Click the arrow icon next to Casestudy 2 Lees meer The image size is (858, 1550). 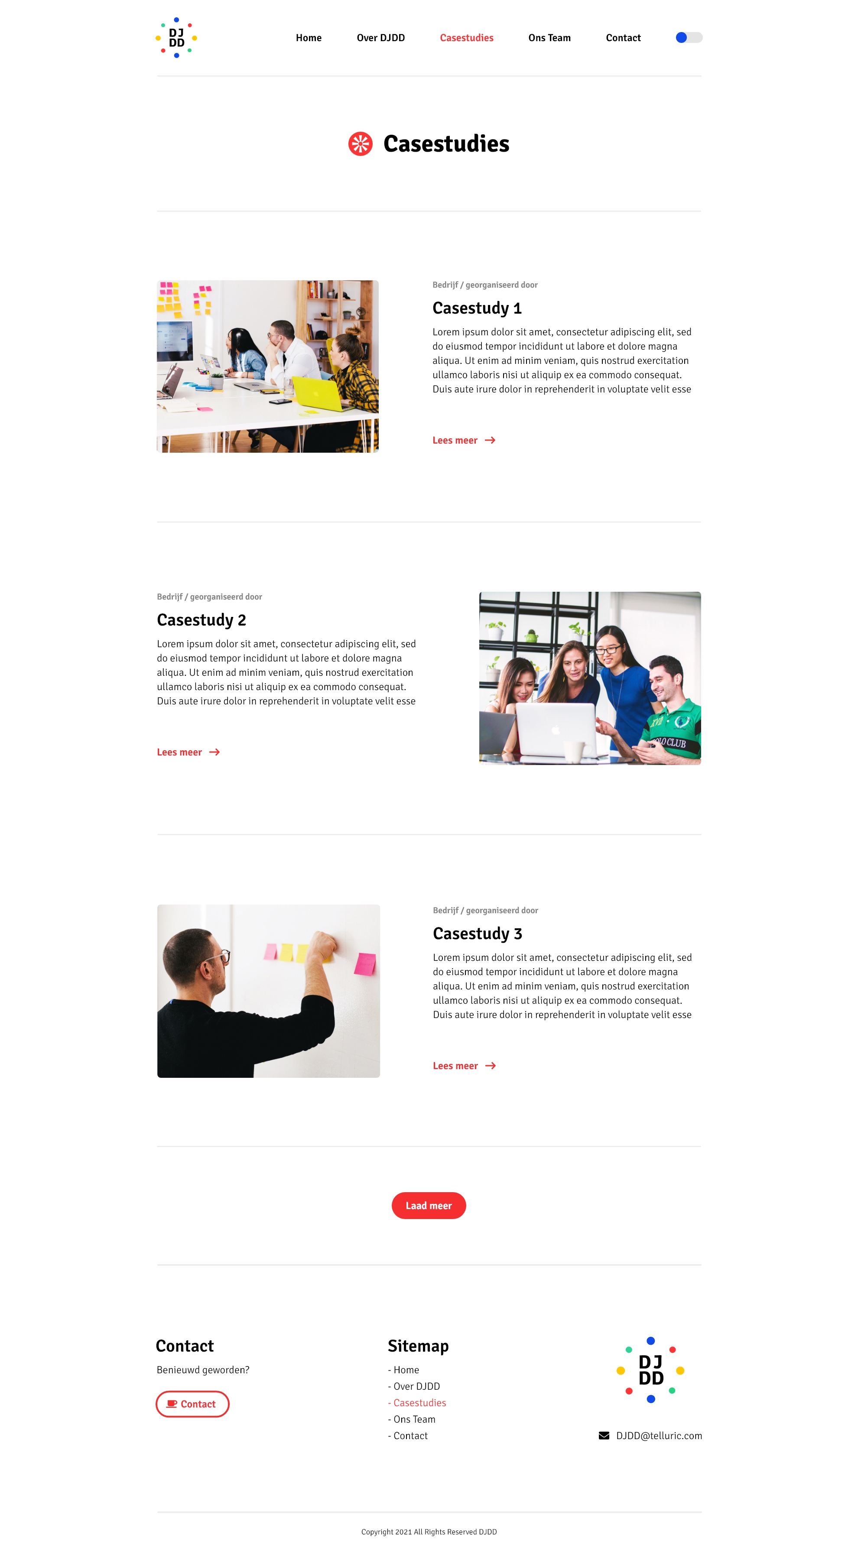pyautogui.click(x=214, y=752)
